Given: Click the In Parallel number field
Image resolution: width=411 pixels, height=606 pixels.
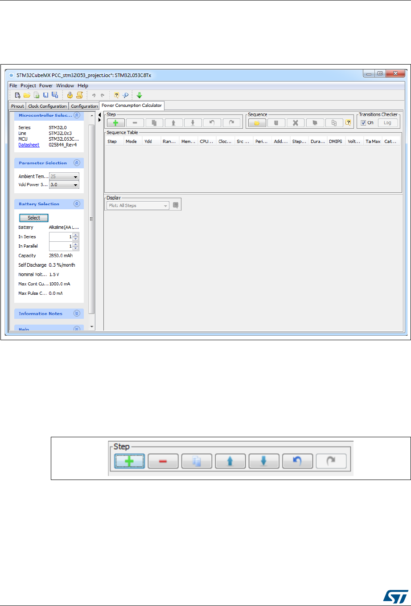Looking at the screenshot, I should pyautogui.click(x=61, y=246).
